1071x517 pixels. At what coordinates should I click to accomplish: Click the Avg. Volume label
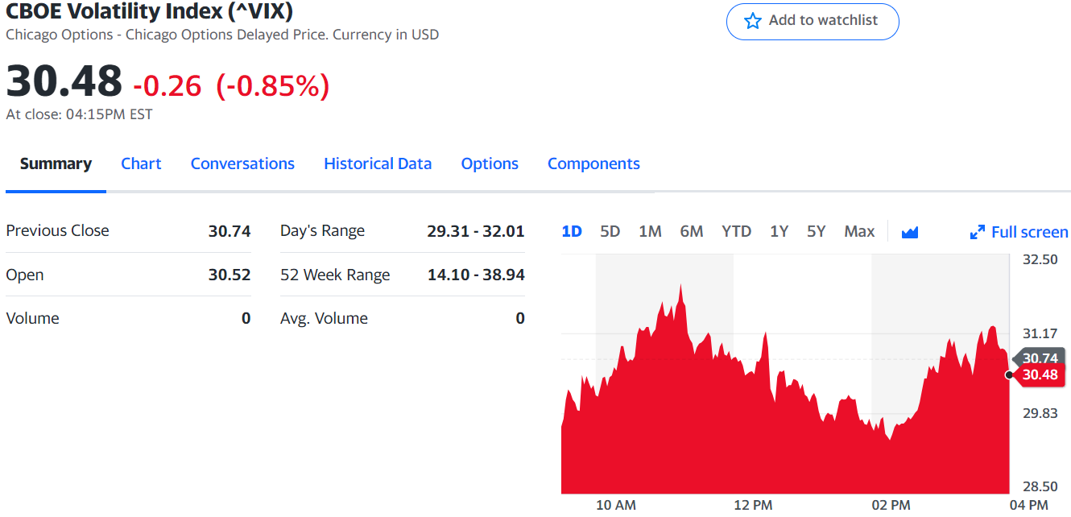coord(324,318)
